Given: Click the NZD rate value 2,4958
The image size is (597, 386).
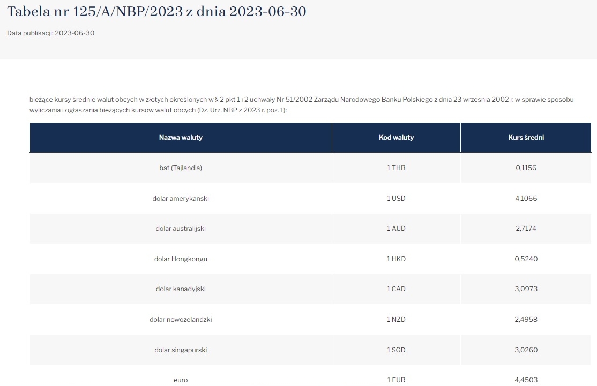Looking at the screenshot, I should tap(526, 320).
